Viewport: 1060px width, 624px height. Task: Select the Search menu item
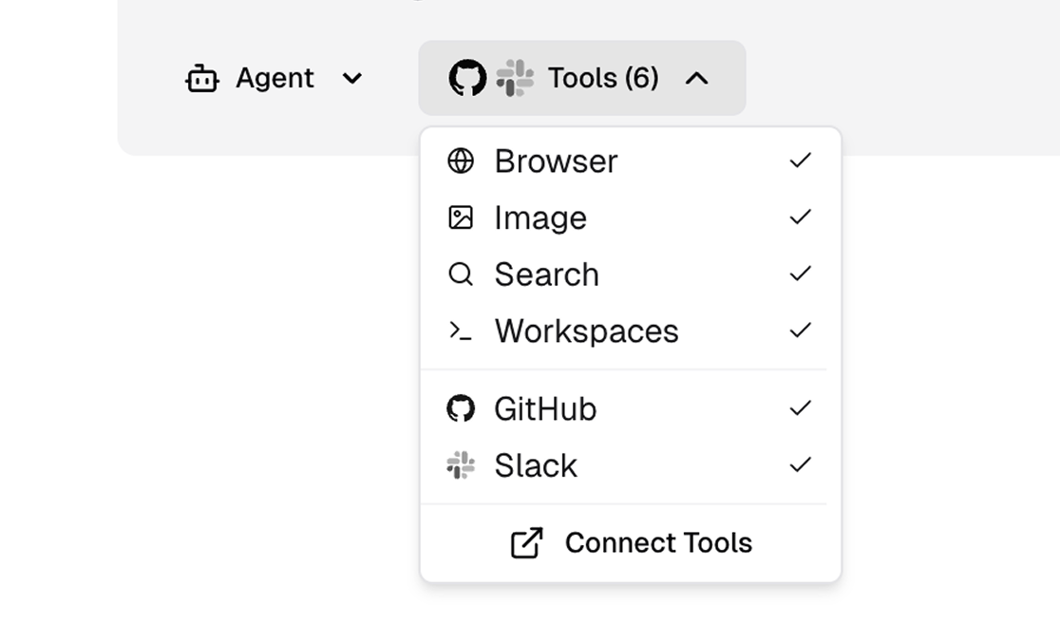pos(631,274)
